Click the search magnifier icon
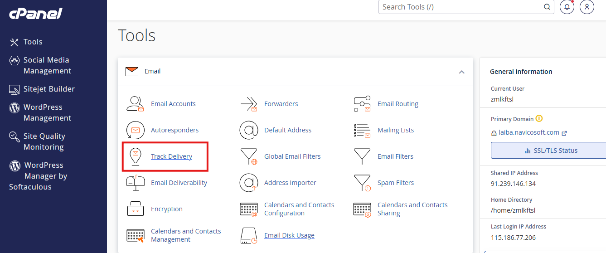Screen dimensions: 606x253 coord(547,7)
